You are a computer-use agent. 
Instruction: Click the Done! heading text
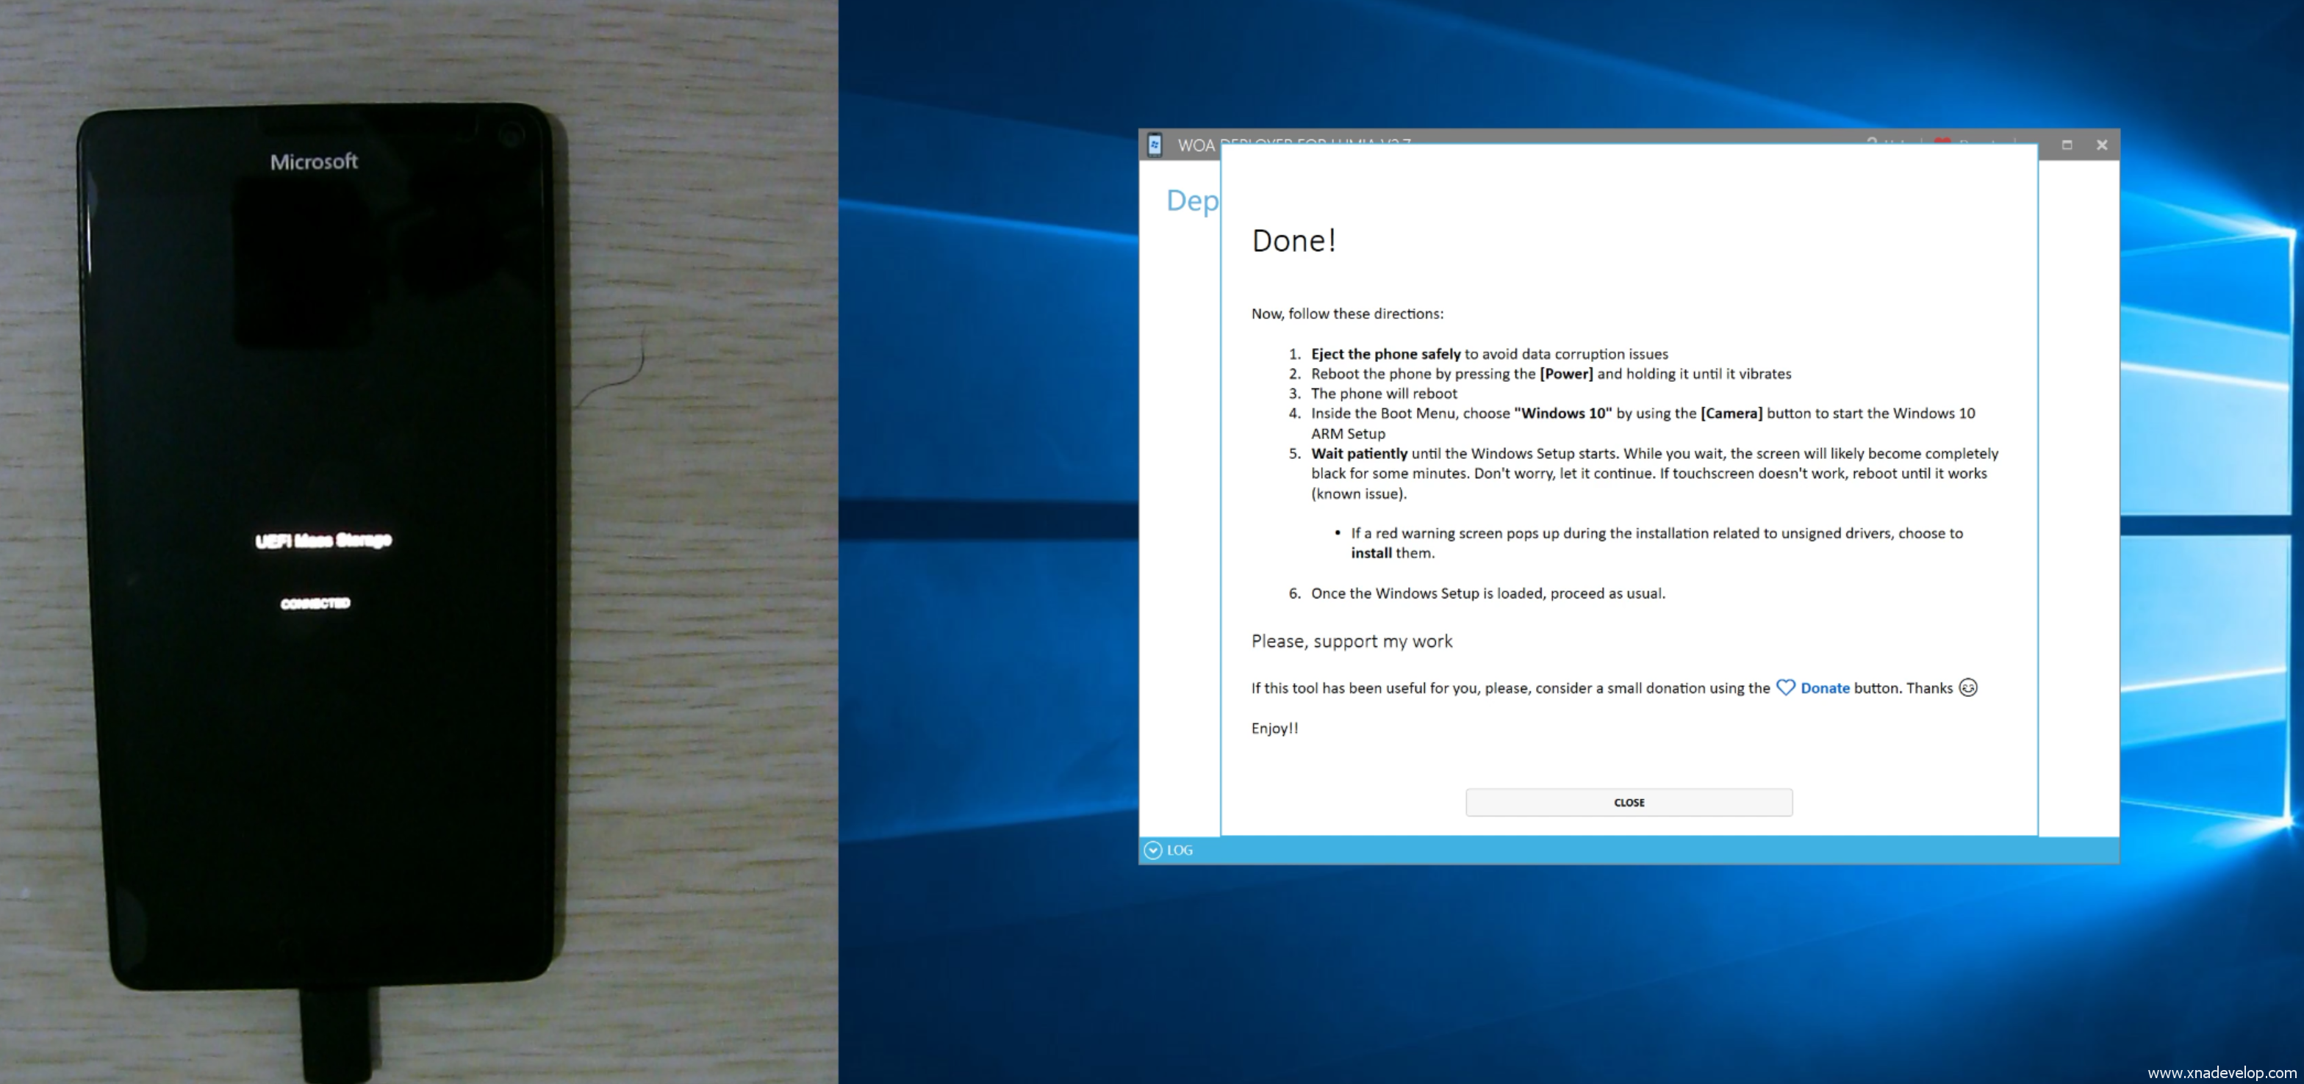(1293, 240)
